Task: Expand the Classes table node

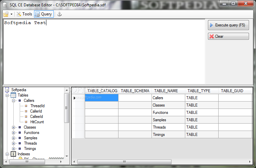Action: click(14, 127)
